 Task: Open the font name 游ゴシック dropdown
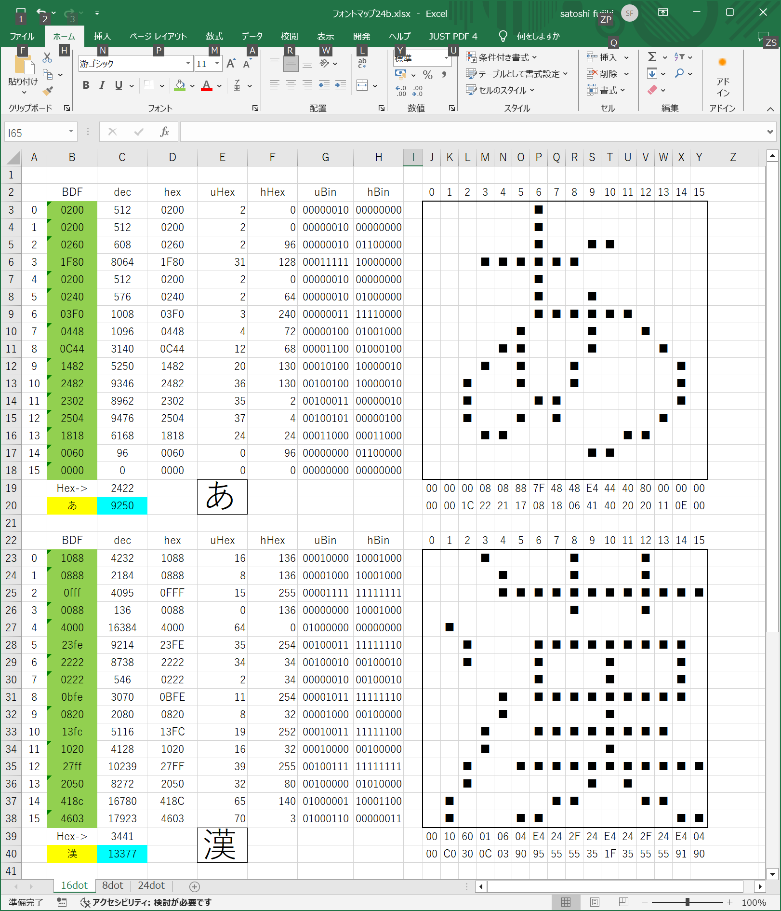pyautogui.click(x=188, y=64)
